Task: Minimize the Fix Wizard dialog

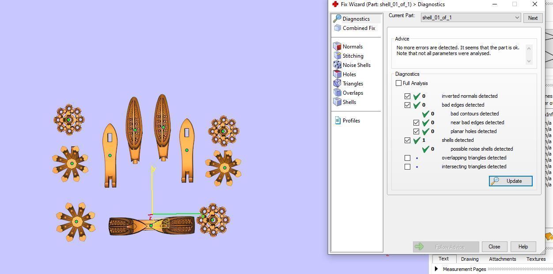Action: [495, 4]
